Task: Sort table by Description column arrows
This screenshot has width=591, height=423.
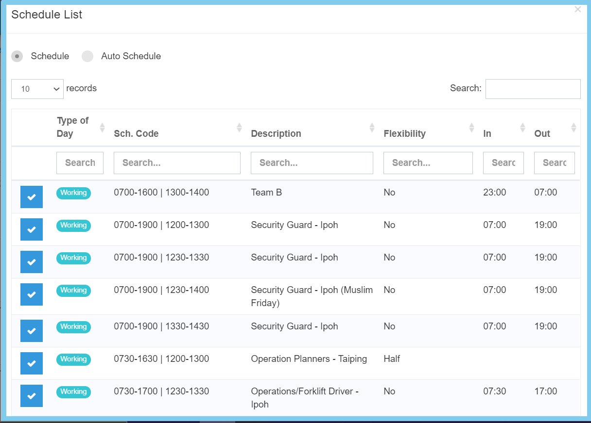Action: (x=372, y=127)
